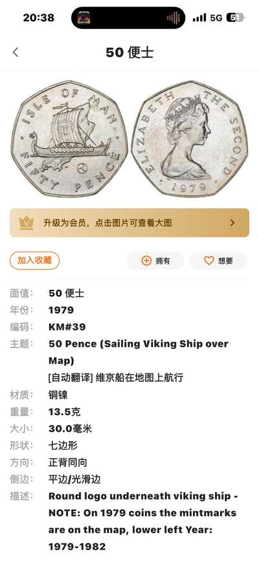This screenshot has width=259, height=561.
Task: Tap the plus circle icon for 拥有
Action: point(146,261)
